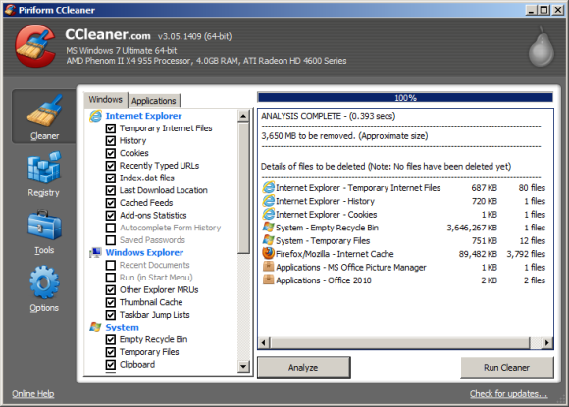This screenshot has width=569, height=407.
Task: Click the System category header
Action: pyautogui.click(x=122, y=328)
